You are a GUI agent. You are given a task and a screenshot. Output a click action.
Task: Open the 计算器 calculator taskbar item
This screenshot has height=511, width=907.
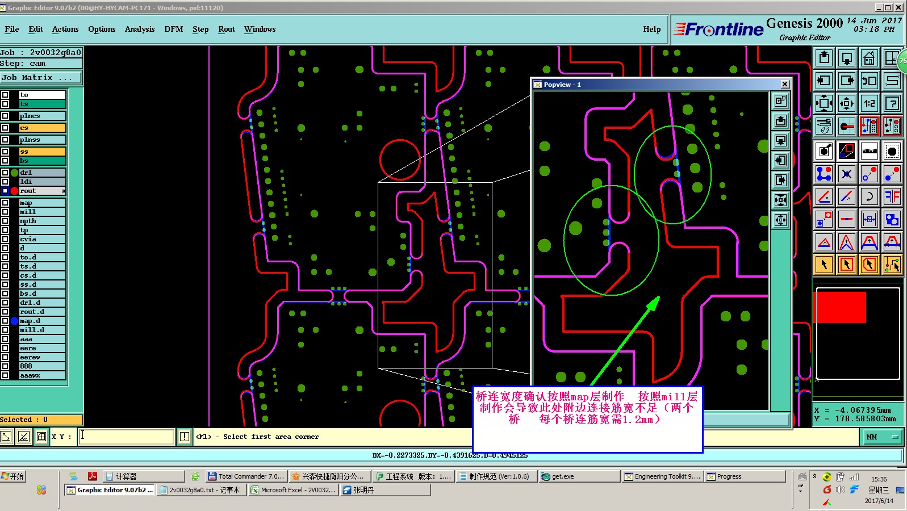click(x=144, y=476)
